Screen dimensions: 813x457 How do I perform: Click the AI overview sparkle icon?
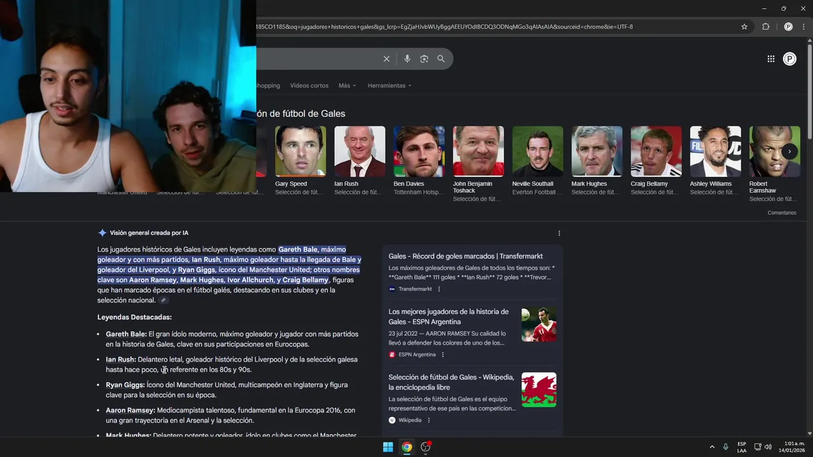point(102,233)
